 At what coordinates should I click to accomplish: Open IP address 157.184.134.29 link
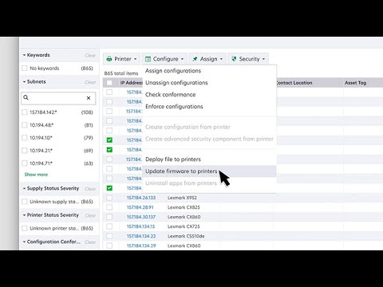[141, 246]
